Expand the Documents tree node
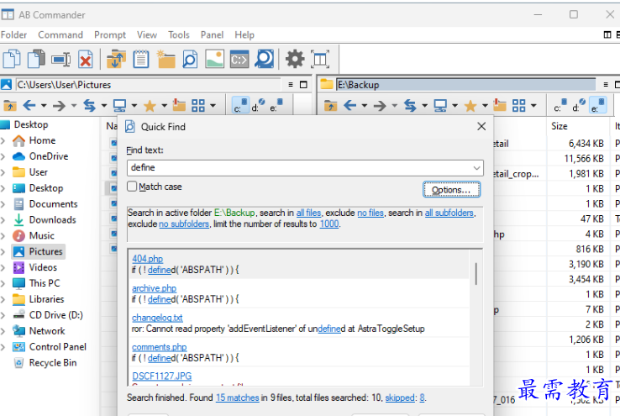Viewport: 620px width, 416px height. coord(3,204)
